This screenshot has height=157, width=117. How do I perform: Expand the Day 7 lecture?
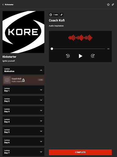coord(23,152)
